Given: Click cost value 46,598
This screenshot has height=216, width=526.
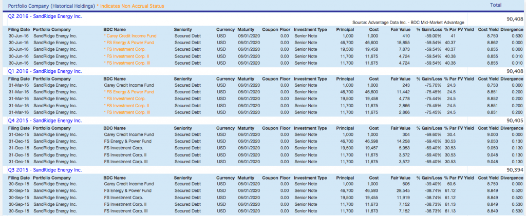Looking at the screenshot, I should pyautogui.click(x=372, y=141).
